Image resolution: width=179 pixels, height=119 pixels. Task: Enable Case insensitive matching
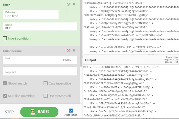pos(46,83)
